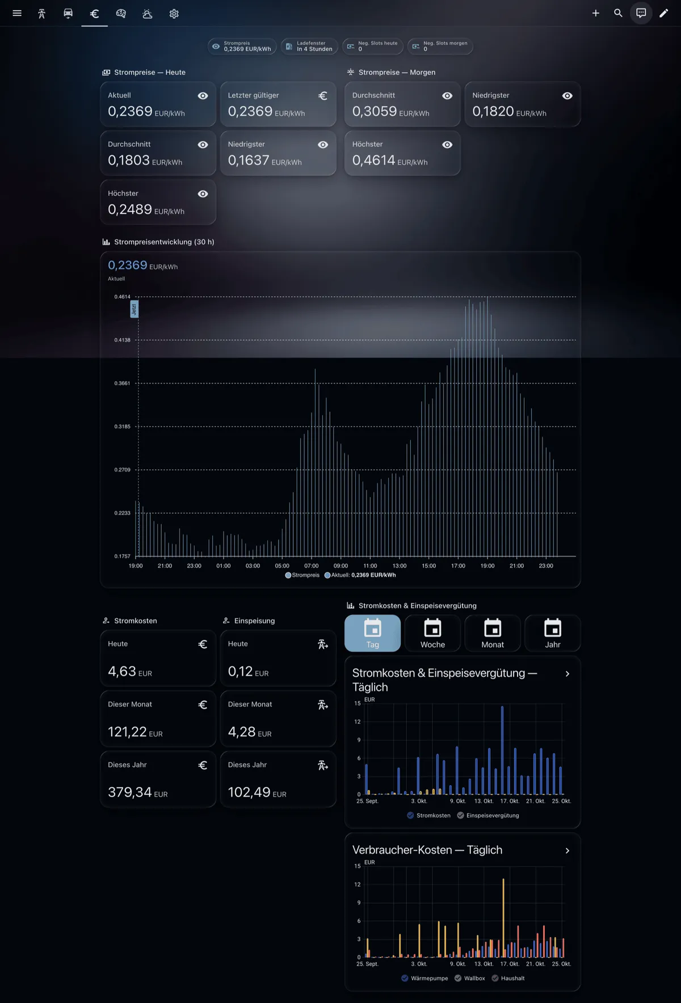Click eye icon on tomorrow's Höchster 0,4614 card
Image resolution: width=681 pixels, height=1003 pixels.
tap(447, 145)
